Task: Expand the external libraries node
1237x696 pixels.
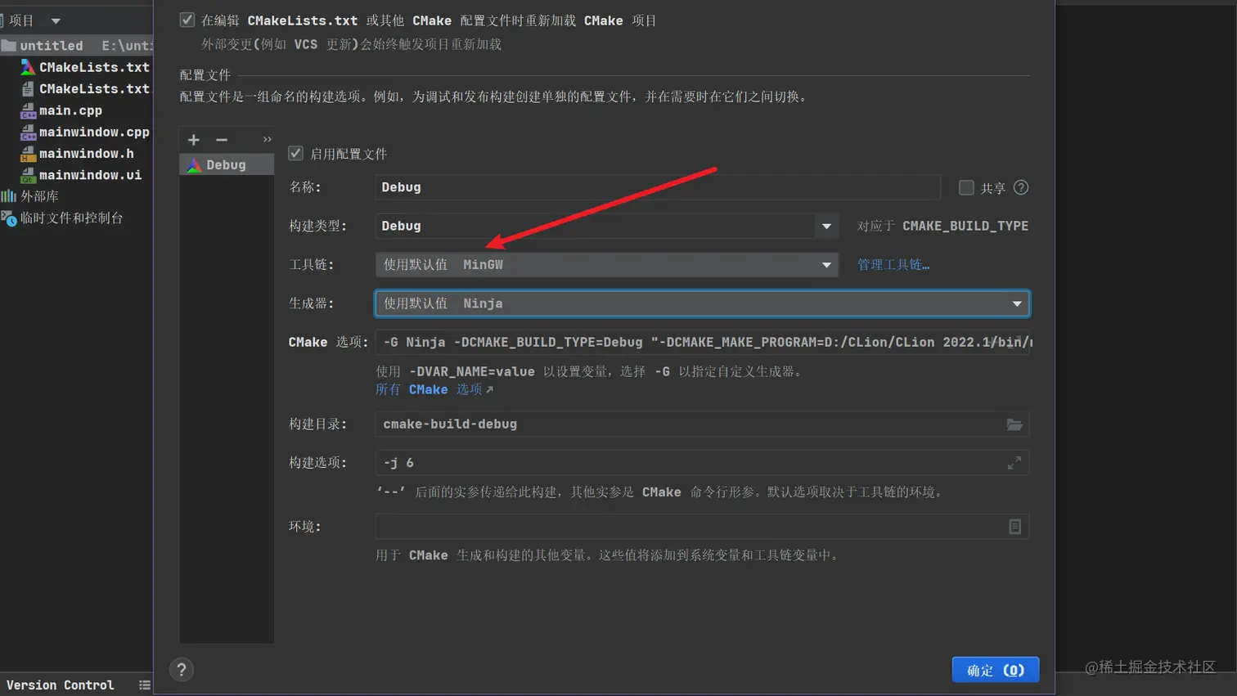Action: [x=38, y=196]
